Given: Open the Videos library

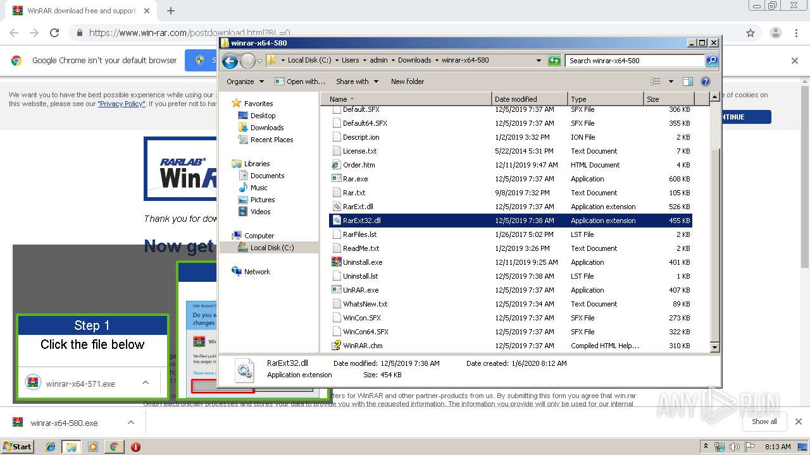Looking at the screenshot, I should click(260, 212).
